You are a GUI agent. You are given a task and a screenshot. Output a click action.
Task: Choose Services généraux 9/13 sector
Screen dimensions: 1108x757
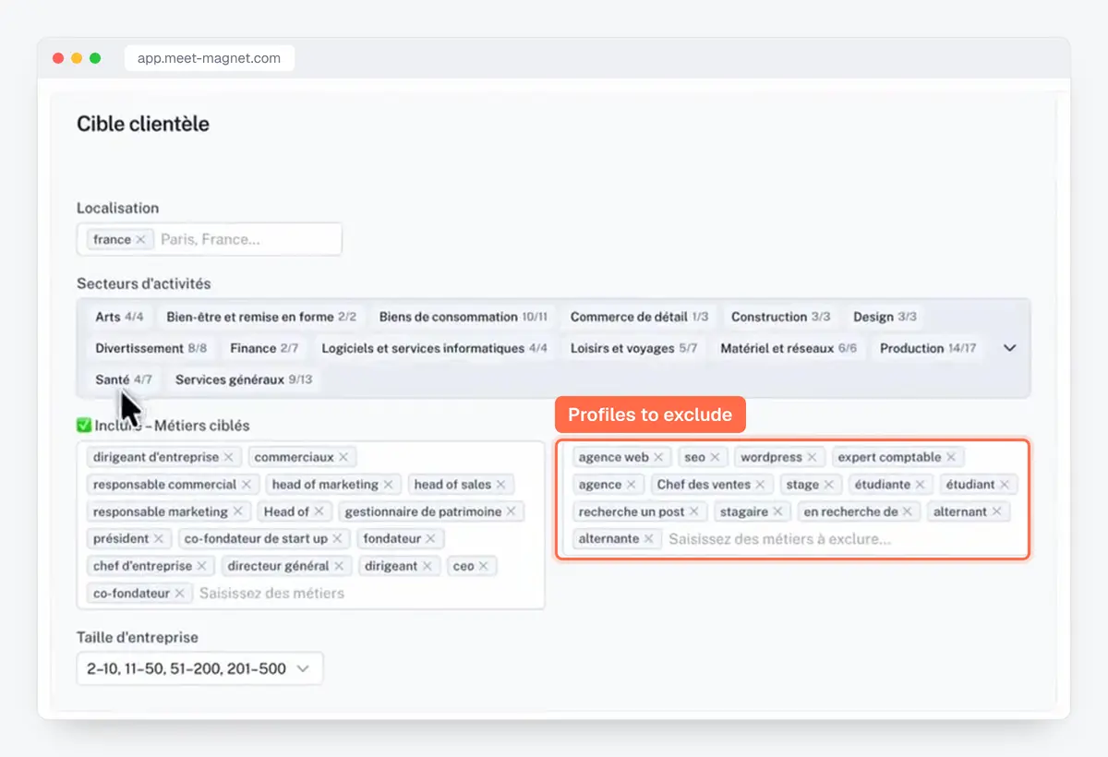coord(244,379)
